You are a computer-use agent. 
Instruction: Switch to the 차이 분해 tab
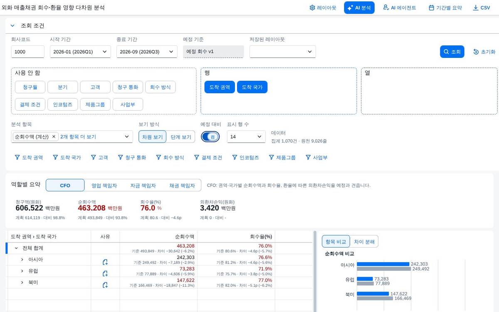coord(364,242)
